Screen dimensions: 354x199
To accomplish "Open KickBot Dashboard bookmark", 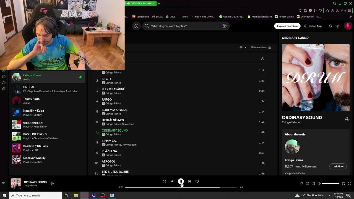I will point(260,17).
